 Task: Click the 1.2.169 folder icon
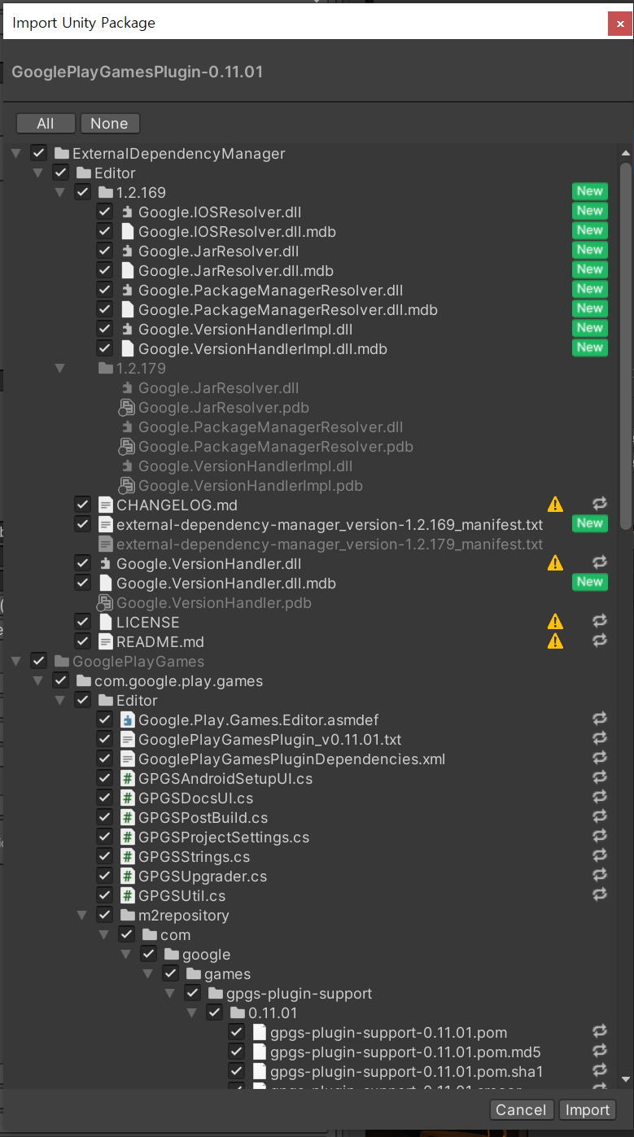coord(105,193)
